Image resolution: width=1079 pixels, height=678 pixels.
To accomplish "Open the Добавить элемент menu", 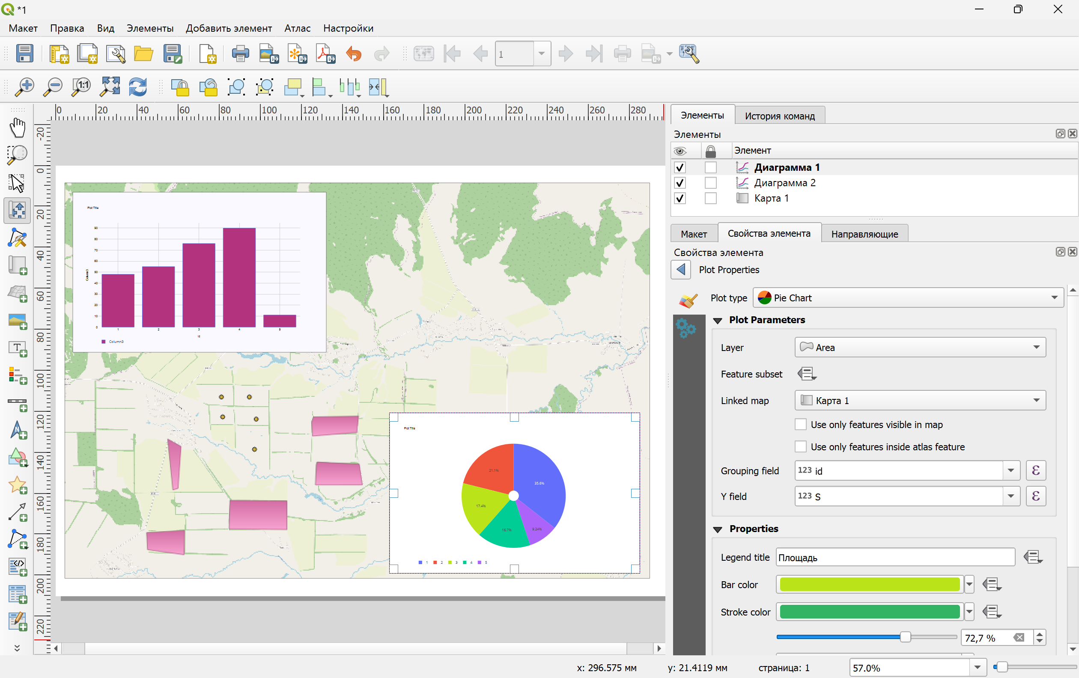I will (229, 28).
